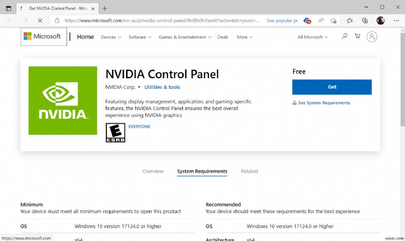The width and height of the screenshot is (405, 241).
Task: Add this page to favorites
Action: click(334, 21)
